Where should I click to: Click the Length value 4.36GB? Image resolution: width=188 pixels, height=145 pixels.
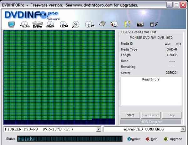click(172, 55)
